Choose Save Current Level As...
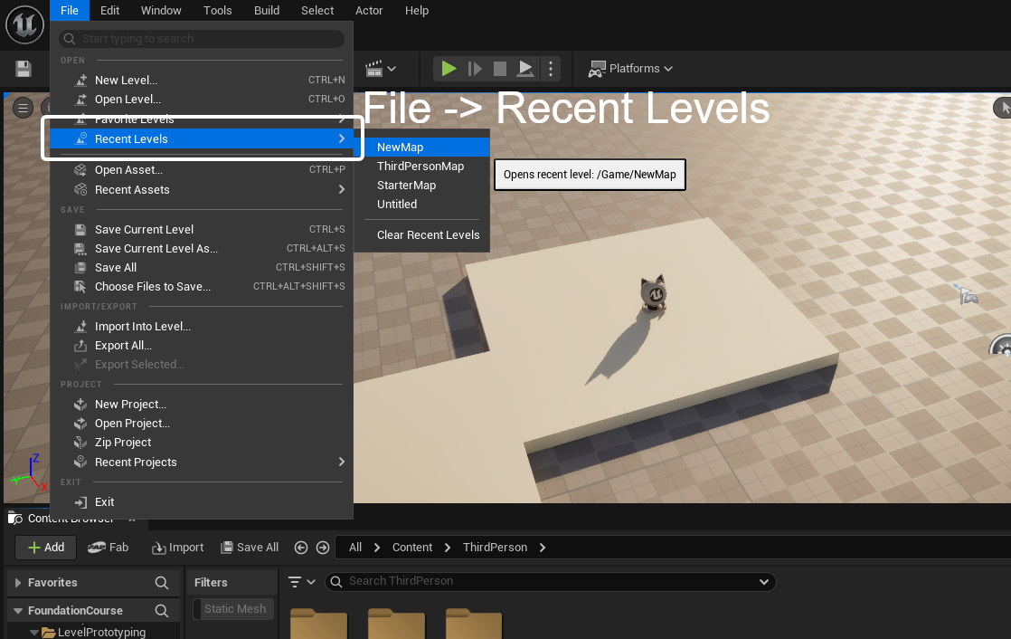This screenshot has width=1011, height=639. coord(201,249)
